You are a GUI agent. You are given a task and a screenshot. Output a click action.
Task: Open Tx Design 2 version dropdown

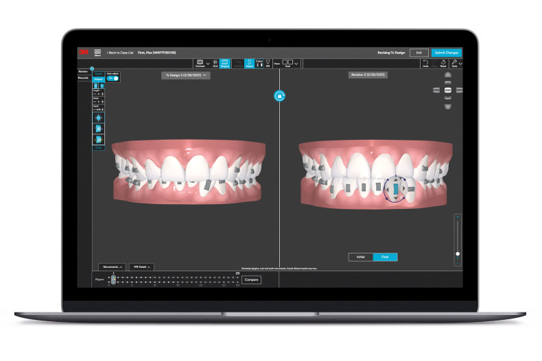(185, 75)
